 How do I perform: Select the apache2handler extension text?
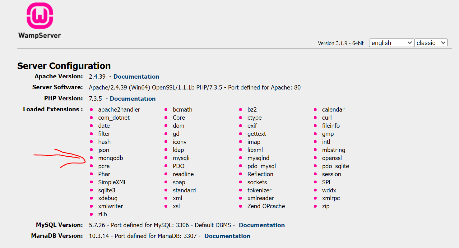(119, 109)
